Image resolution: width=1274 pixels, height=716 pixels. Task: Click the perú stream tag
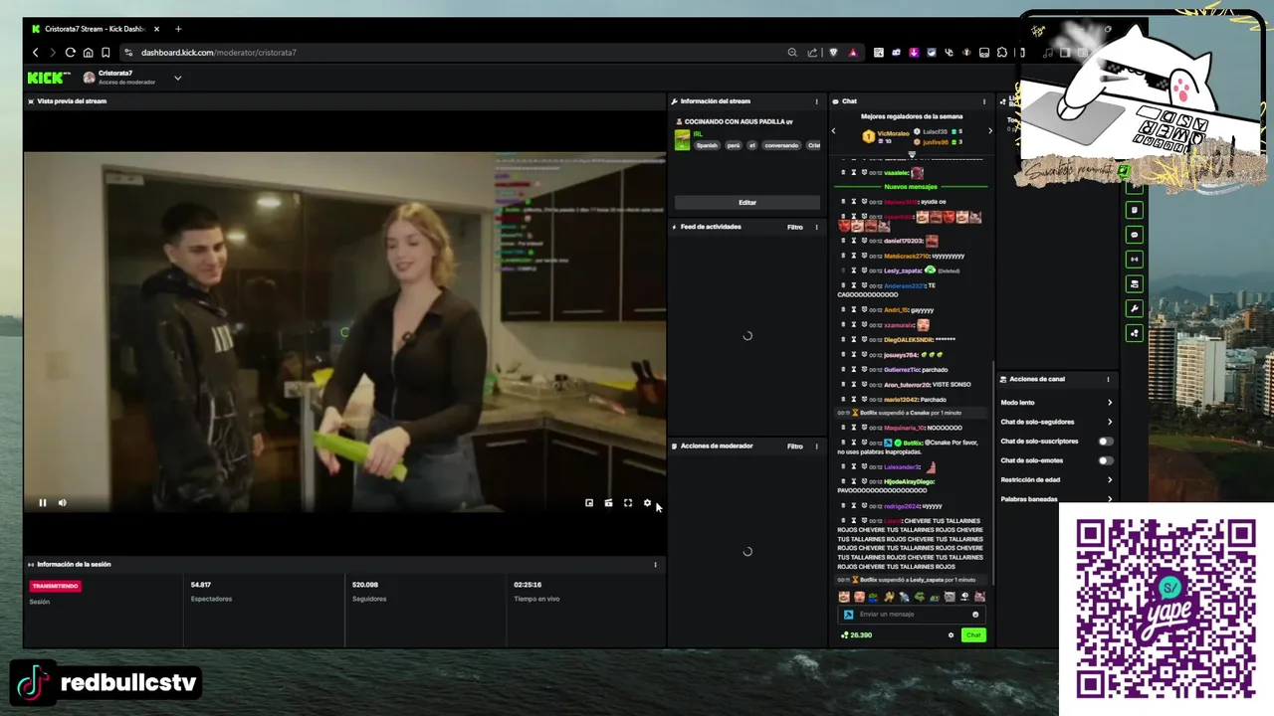tap(733, 145)
